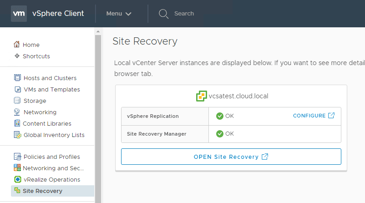Click the vRealize Operations icon

pyautogui.click(x=17, y=179)
